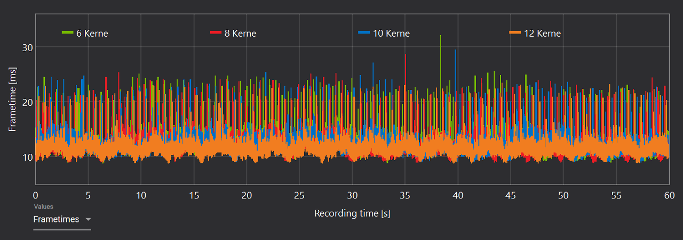Viewport: 683px width, 240px height.
Task: Click the 20 ms y-axis tick label
Action: click(28, 102)
